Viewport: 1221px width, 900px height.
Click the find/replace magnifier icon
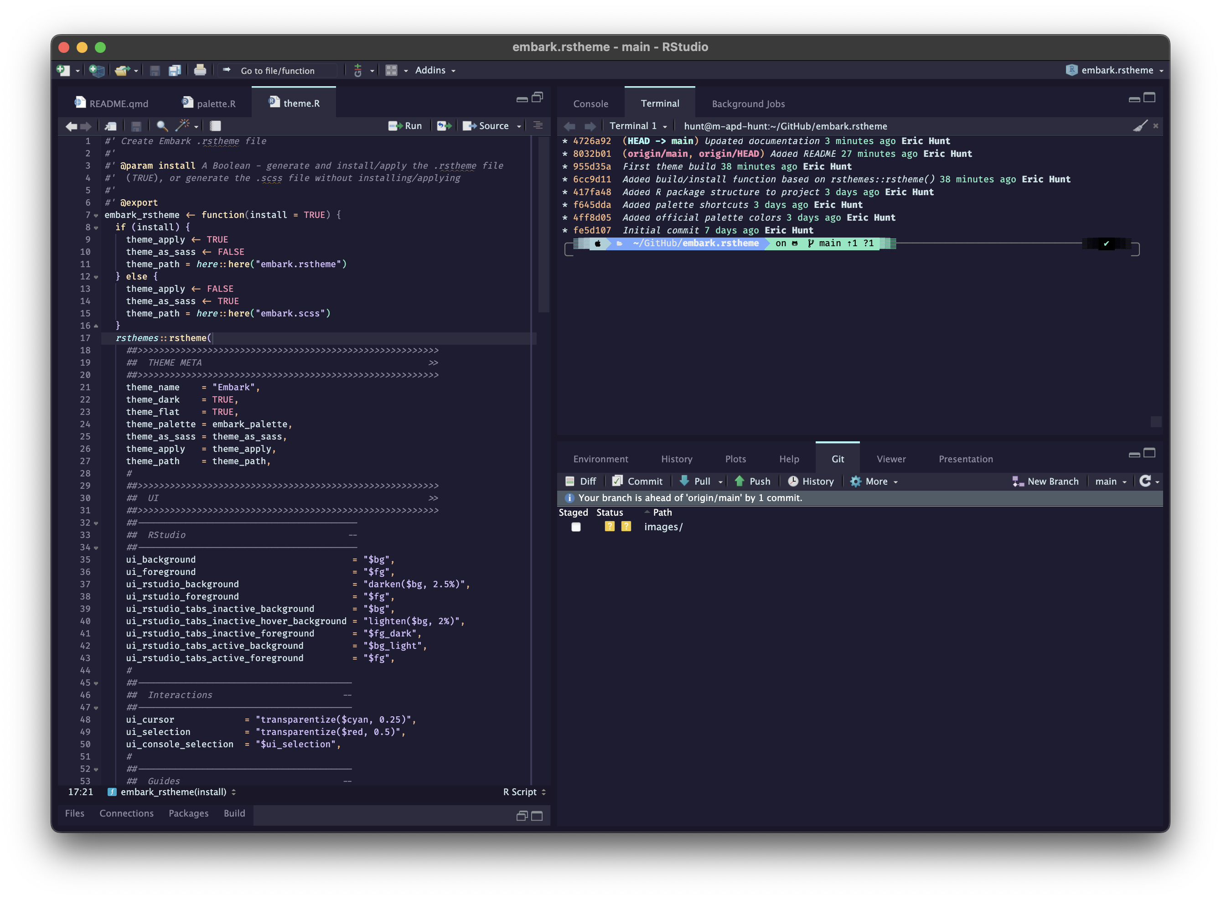click(x=162, y=126)
